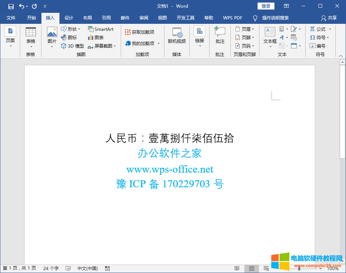Image resolution: width=346 pixels, height=273 pixels.
Task: Open the 形状 shapes gallery
Action: pos(70,29)
